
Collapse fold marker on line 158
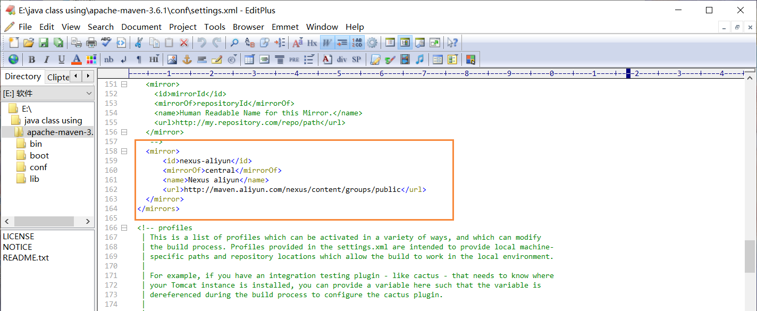pos(124,151)
